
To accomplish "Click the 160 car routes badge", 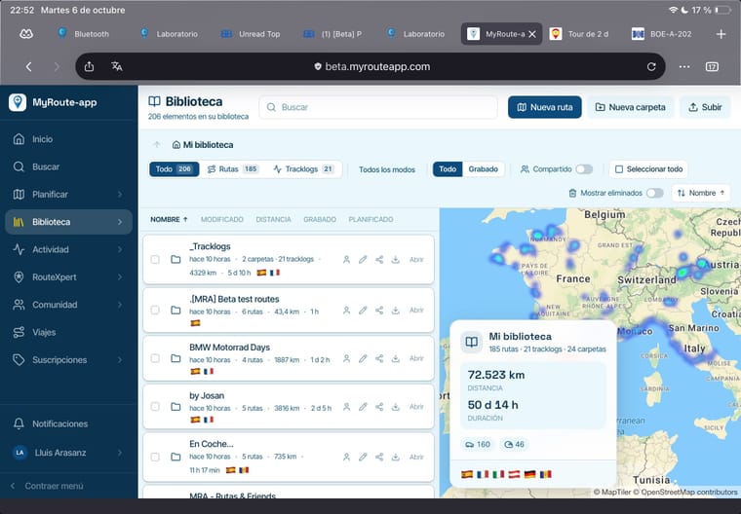I will [478, 444].
